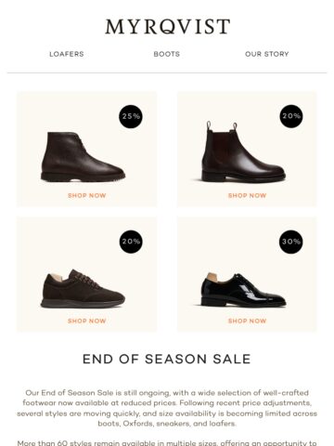Click the 20% badge on suede sneaker

(x=131, y=242)
